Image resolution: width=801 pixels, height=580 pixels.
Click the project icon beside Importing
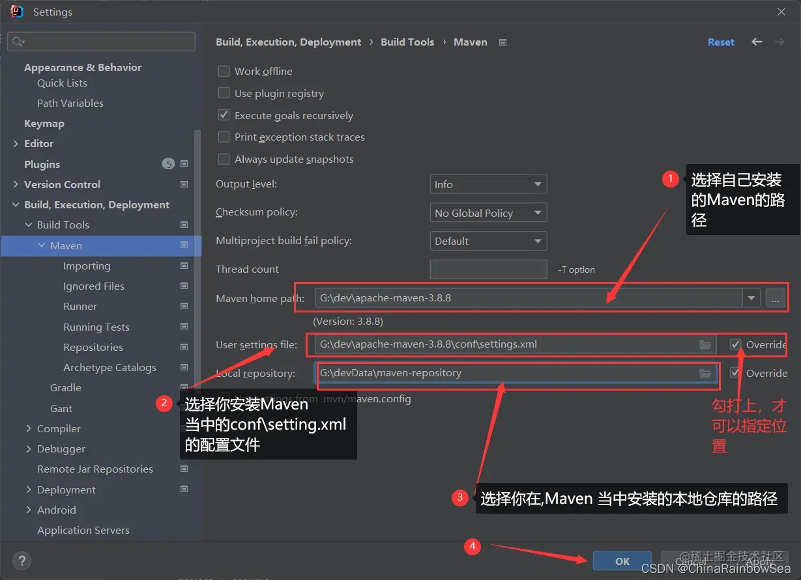(184, 266)
